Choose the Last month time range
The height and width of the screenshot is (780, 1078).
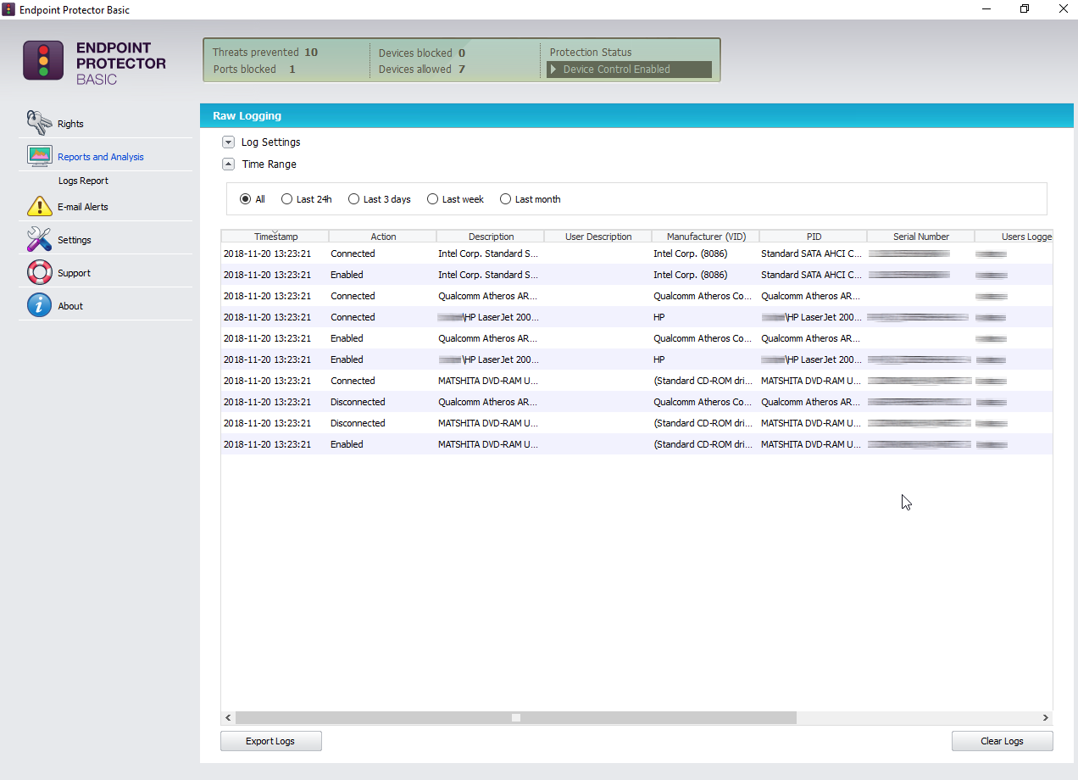point(505,199)
